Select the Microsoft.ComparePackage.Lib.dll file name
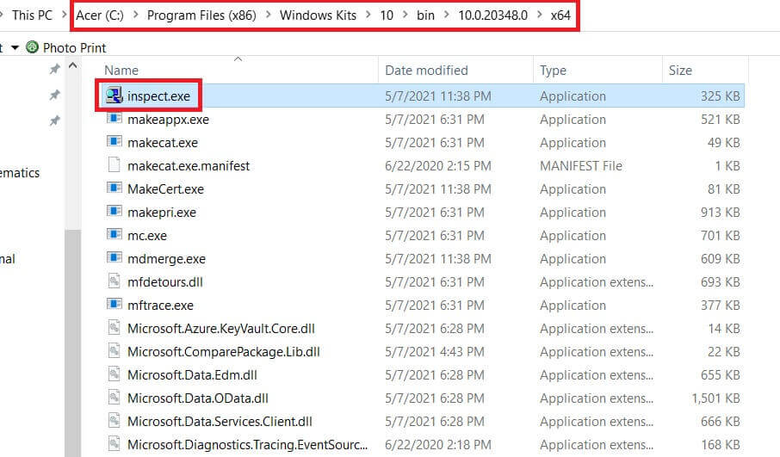 click(x=223, y=352)
